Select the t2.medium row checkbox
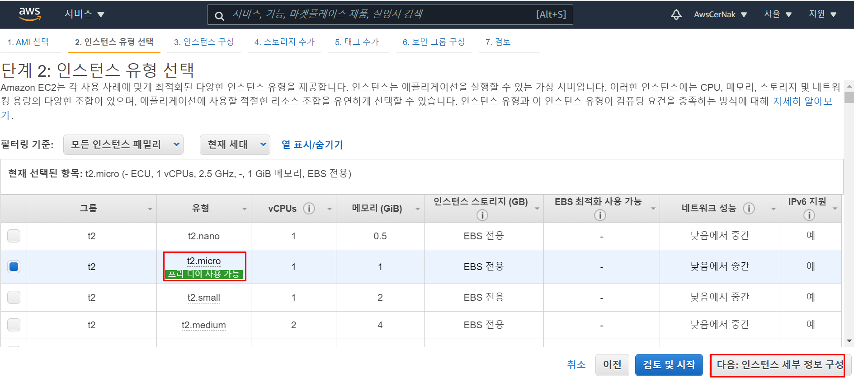The height and width of the screenshot is (382, 854). (14, 325)
